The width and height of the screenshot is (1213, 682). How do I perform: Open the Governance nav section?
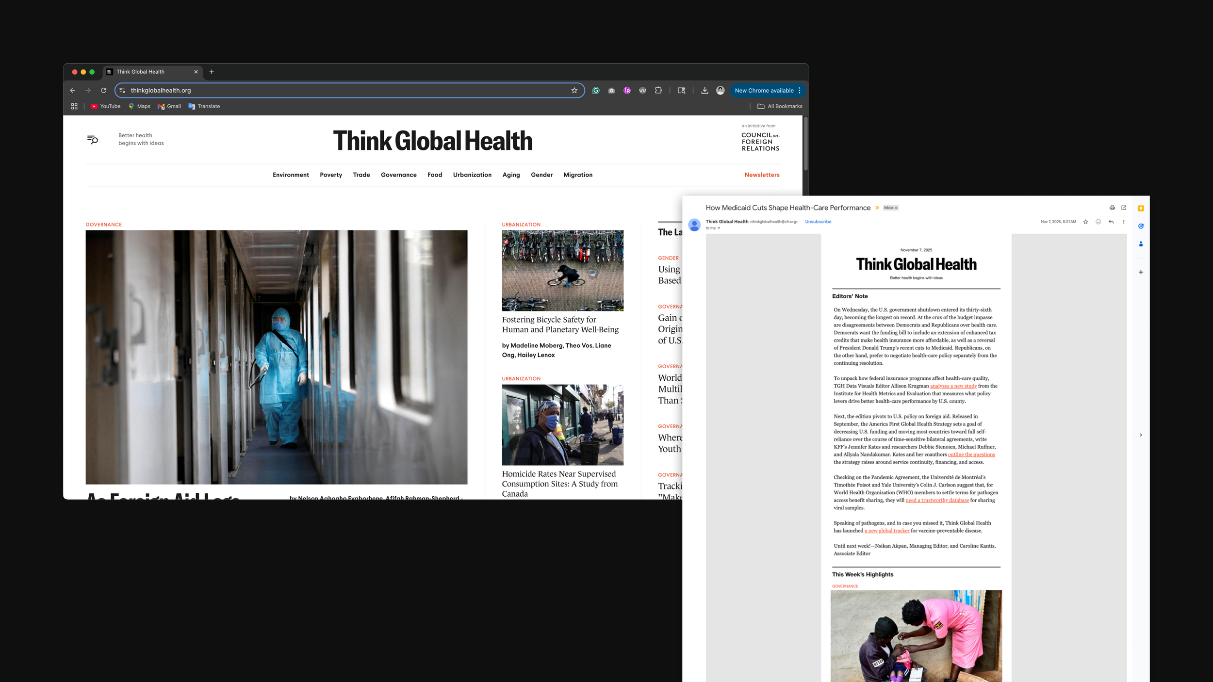click(x=398, y=175)
